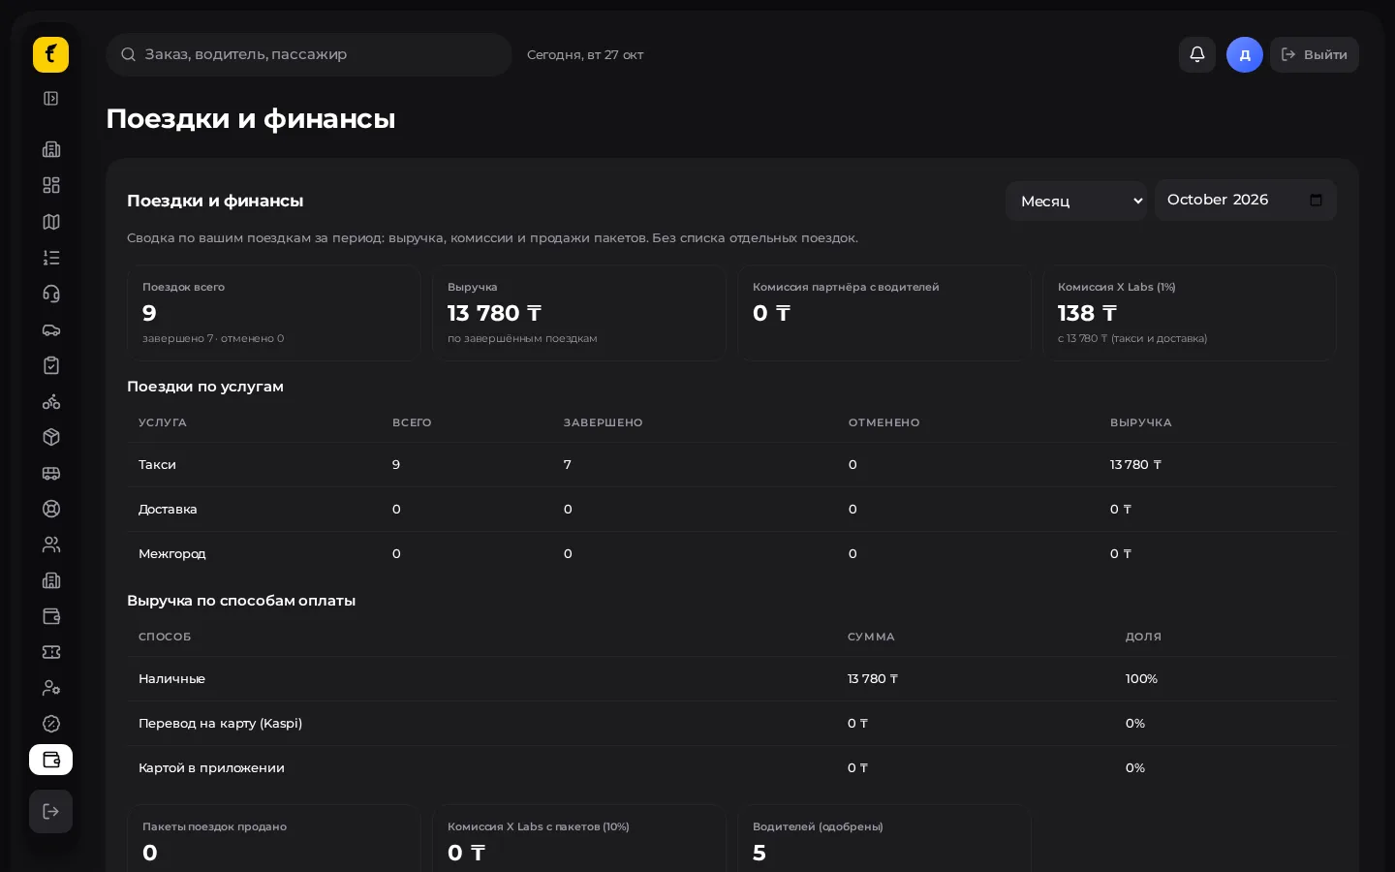Viewport: 1395px width, 872px height.
Task: Open the users group icon in sidebar
Action: (x=51, y=545)
